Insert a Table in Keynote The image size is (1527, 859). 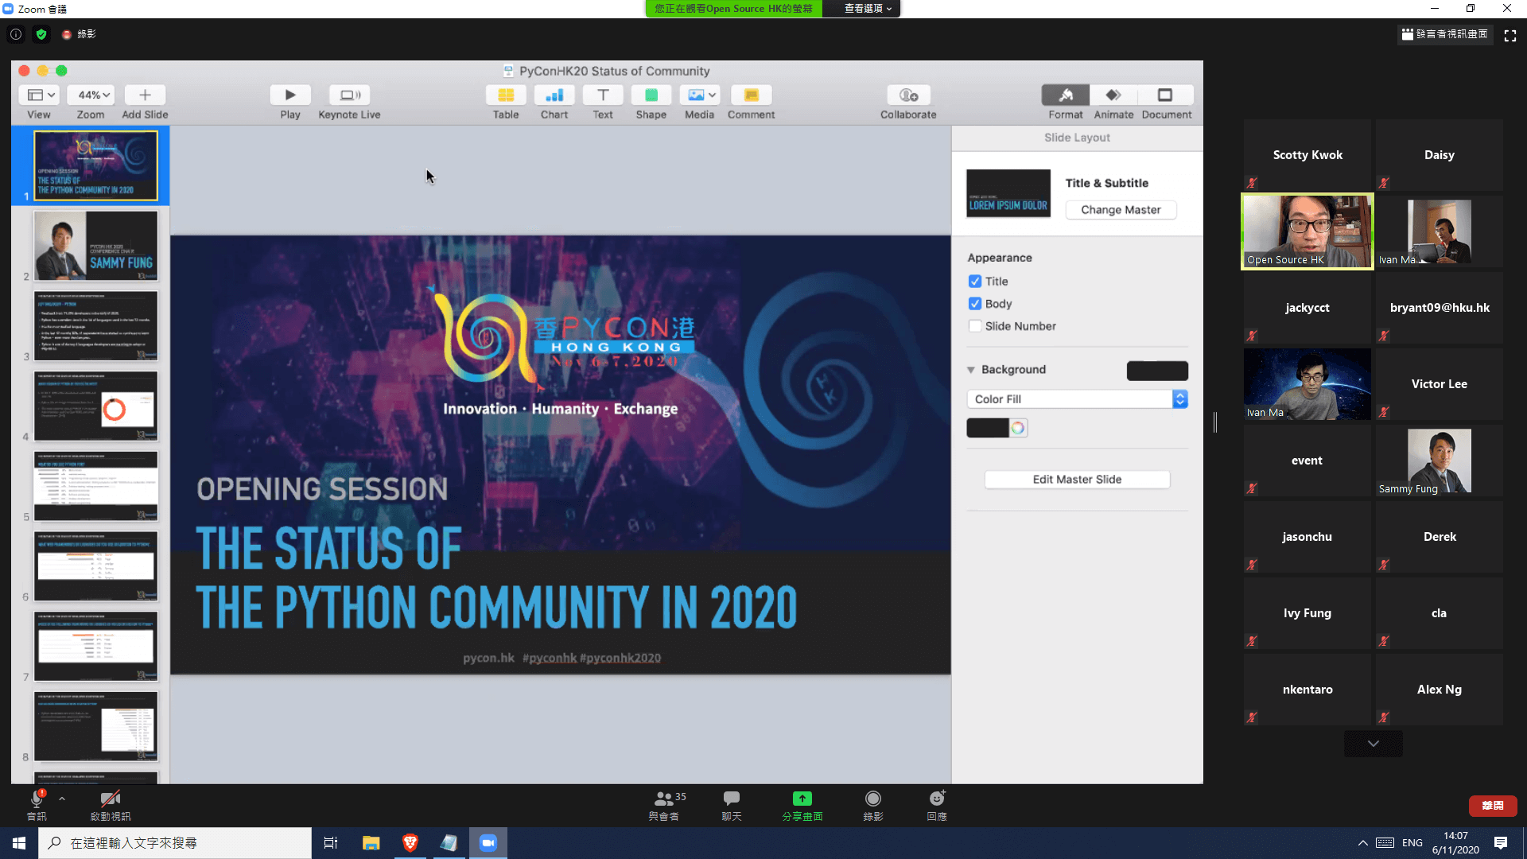pos(506,95)
